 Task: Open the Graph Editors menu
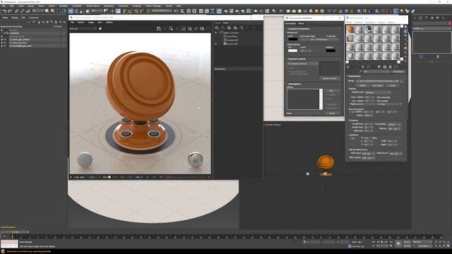[93, 6]
